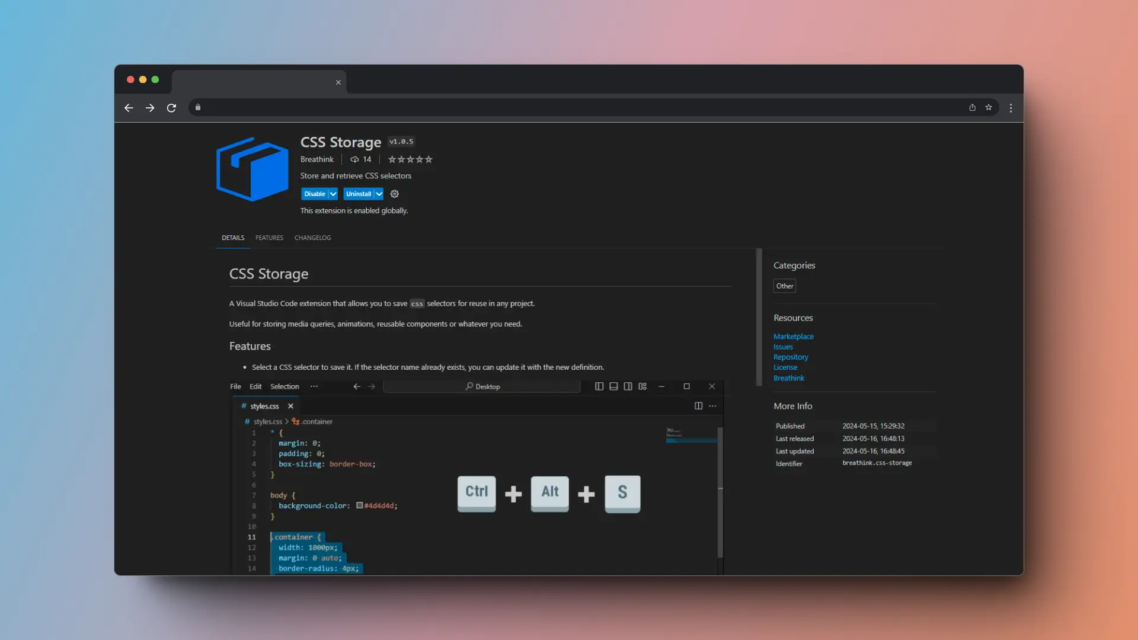Open the Repository link

click(x=790, y=357)
